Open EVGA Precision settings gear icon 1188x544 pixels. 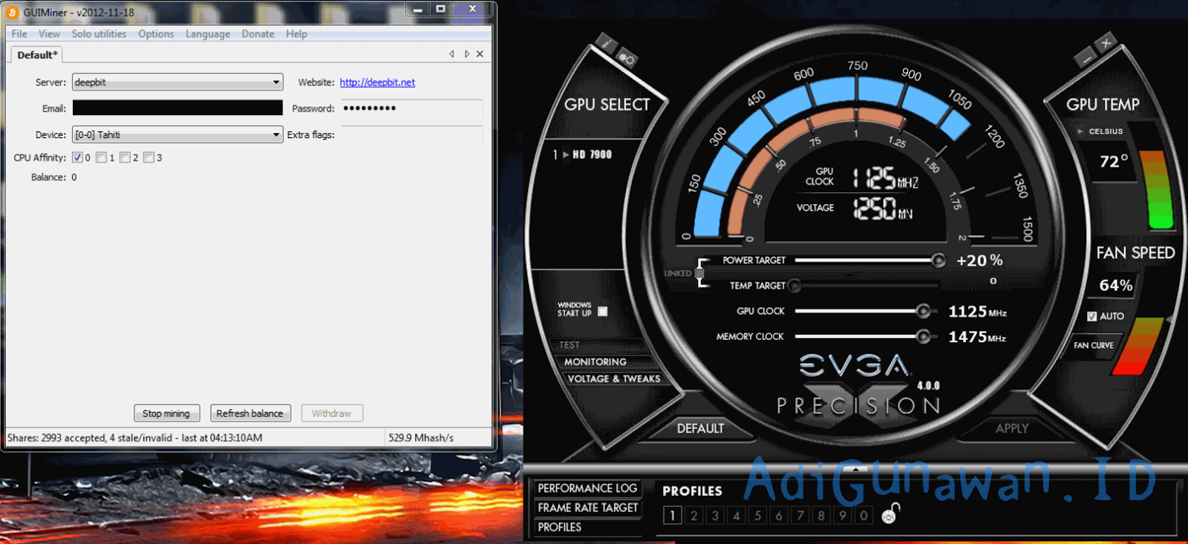point(627,59)
